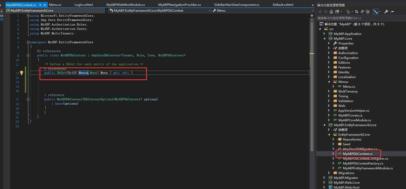Collapse the Menus folder arrow
Viewport: 406px width, 189px height.
[329, 82]
